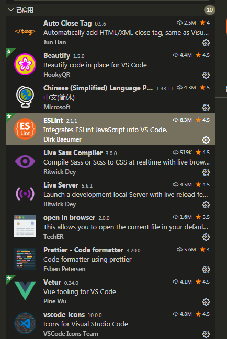
Task: Select vscode-icons extension title
Action: coord(64,314)
